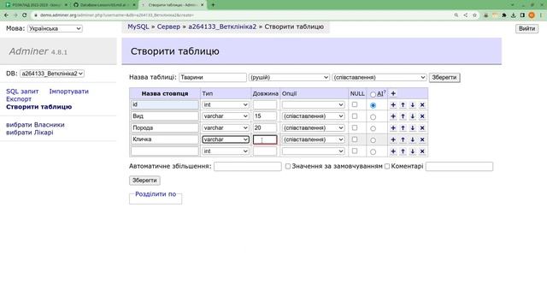
Task: Click the bottom Зберегти button
Action: point(144,181)
